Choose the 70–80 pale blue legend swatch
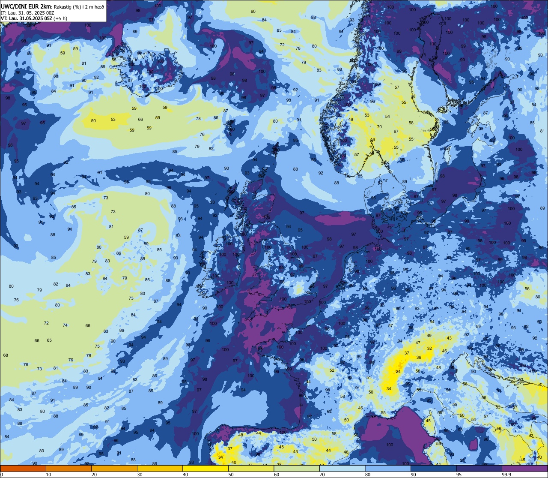 coord(342,469)
